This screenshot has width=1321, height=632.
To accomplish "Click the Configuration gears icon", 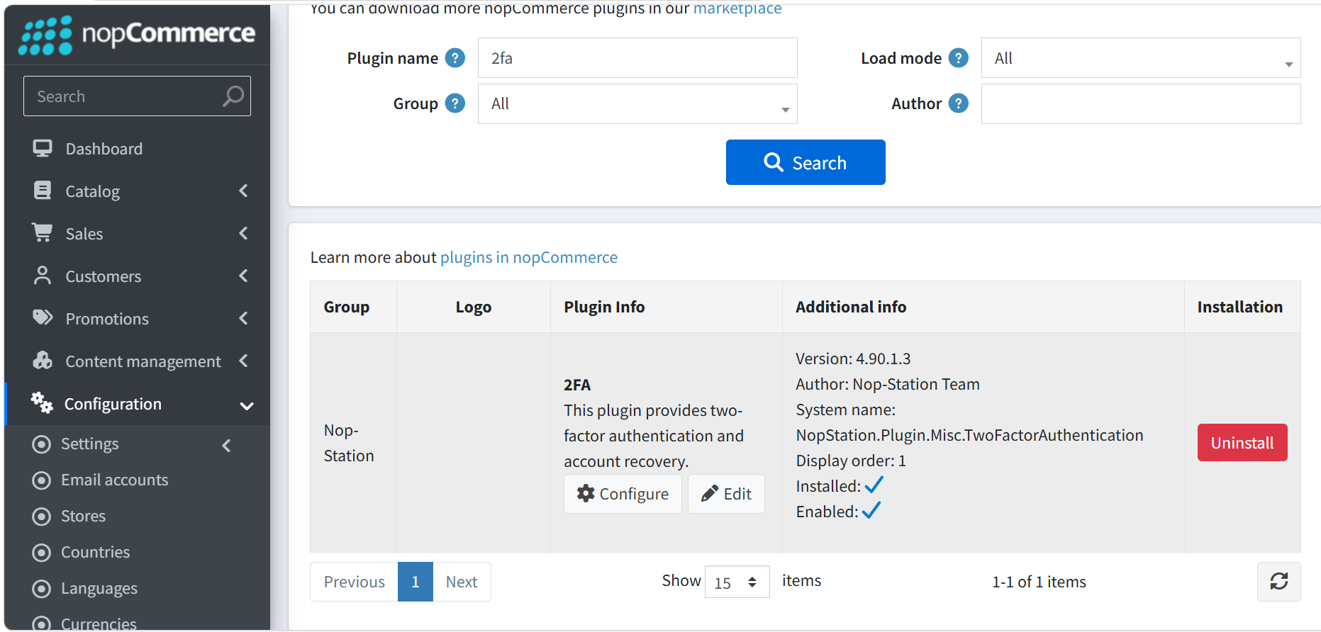I will click(x=42, y=402).
